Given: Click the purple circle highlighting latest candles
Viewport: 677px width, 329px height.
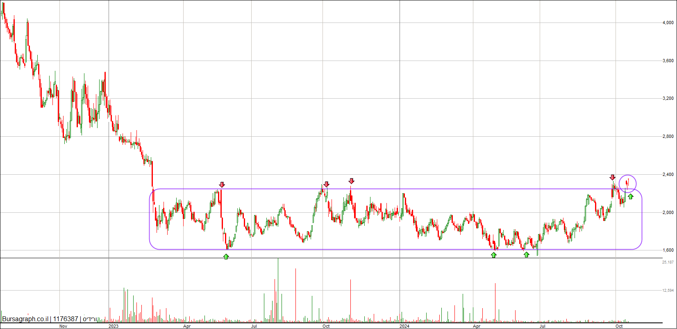Looking at the screenshot, I should [x=627, y=184].
